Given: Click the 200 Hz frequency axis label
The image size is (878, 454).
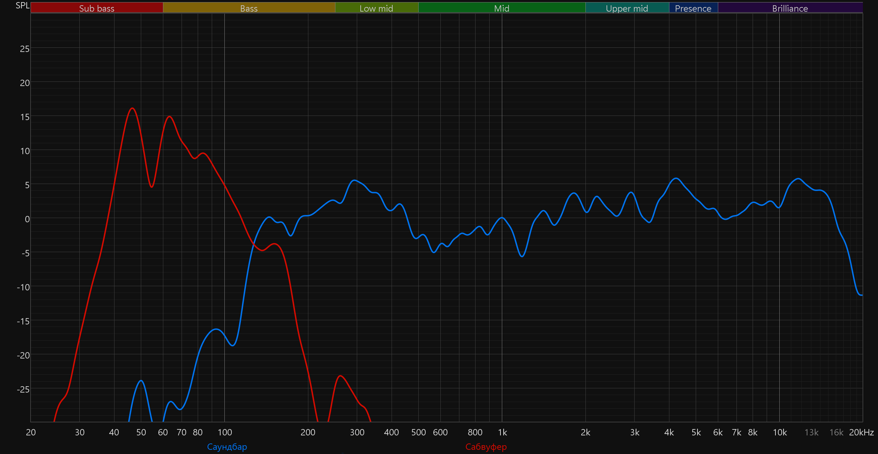Looking at the screenshot, I should point(308,432).
